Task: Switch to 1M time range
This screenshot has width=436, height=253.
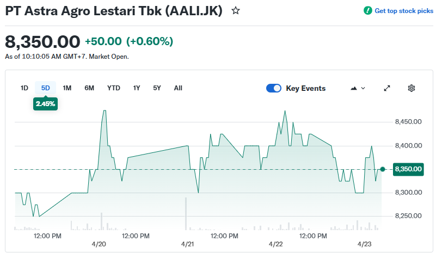Action: coord(67,88)
